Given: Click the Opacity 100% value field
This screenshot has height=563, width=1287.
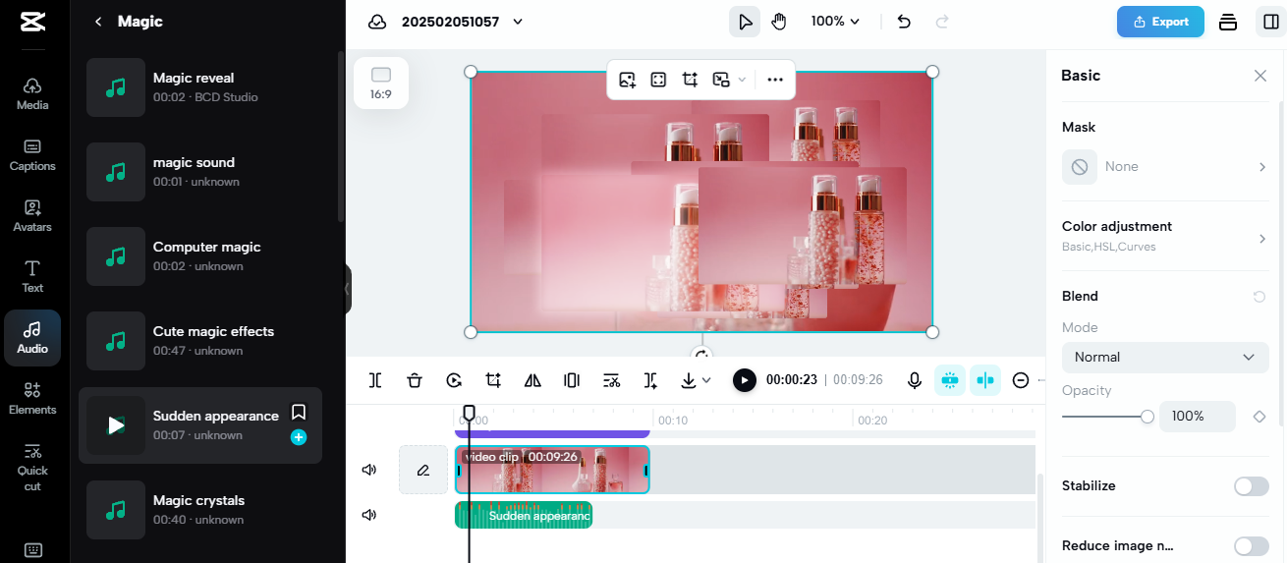Looking at the screenshot, I should coord(1197,417).
